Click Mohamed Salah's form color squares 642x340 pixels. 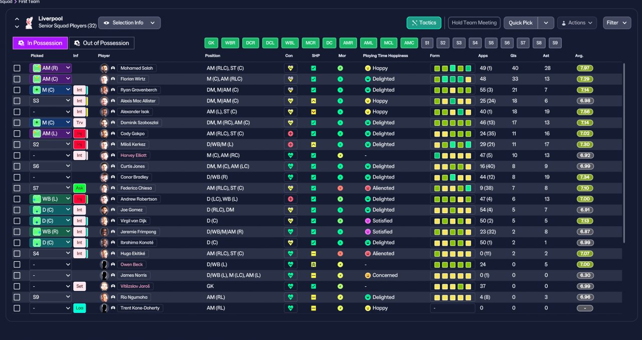pos(452,68)
